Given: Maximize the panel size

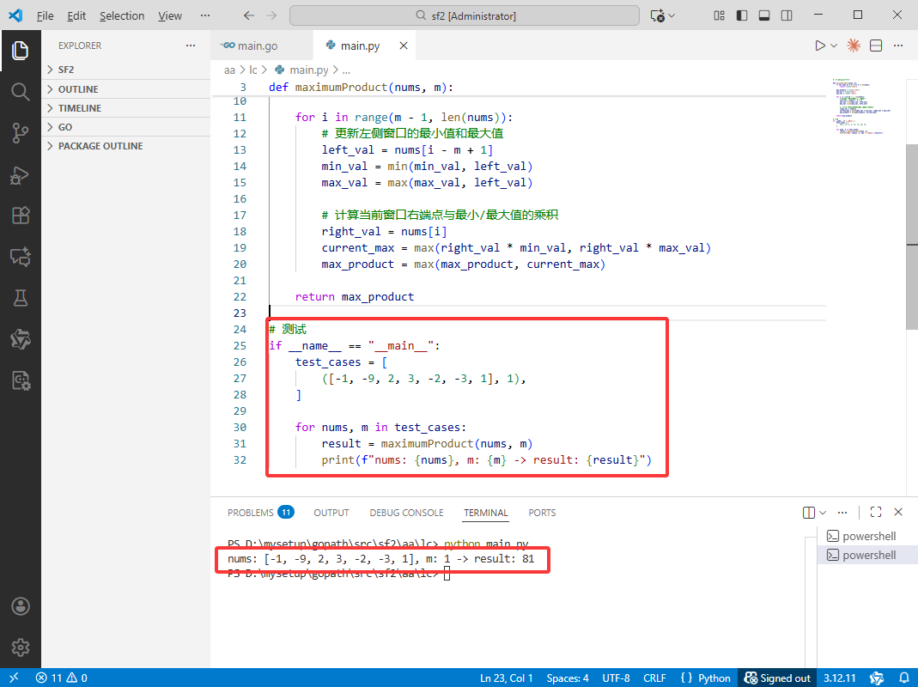Looking at the screenshot, I should pyautogui.click(x=876, y=512).
